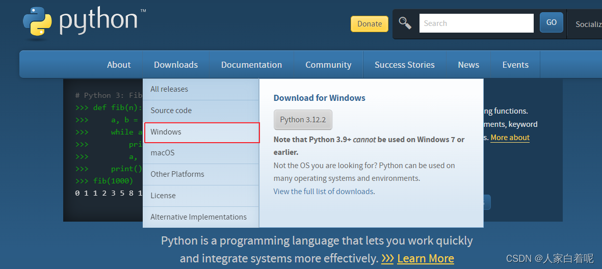Select All releases in the Downloads dropdown
The image size is (602, 269).
[x=201, y=89]
